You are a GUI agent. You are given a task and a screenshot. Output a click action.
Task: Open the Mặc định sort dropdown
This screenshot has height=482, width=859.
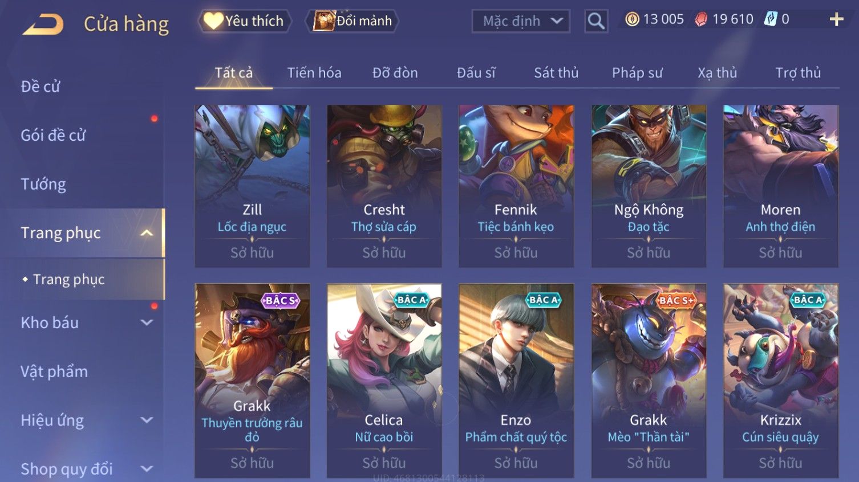click(521, 21)
